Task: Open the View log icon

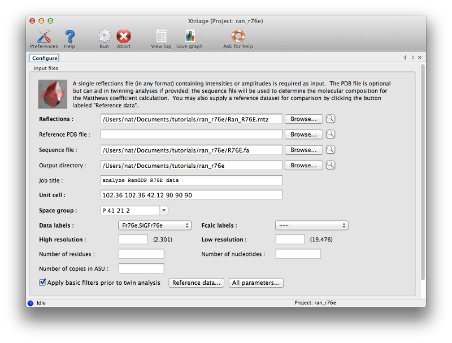Action: pyautogui.click(x=161, y=37)
